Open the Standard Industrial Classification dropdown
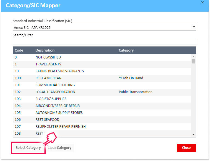Screen dimensions: 210x161 click(x=104, y=27)
